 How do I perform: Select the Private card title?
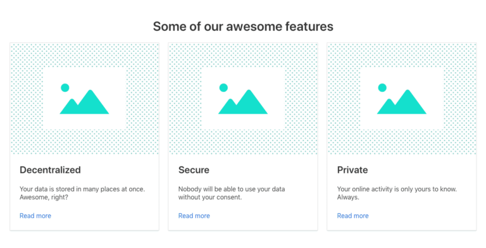(x=352, y=170)
